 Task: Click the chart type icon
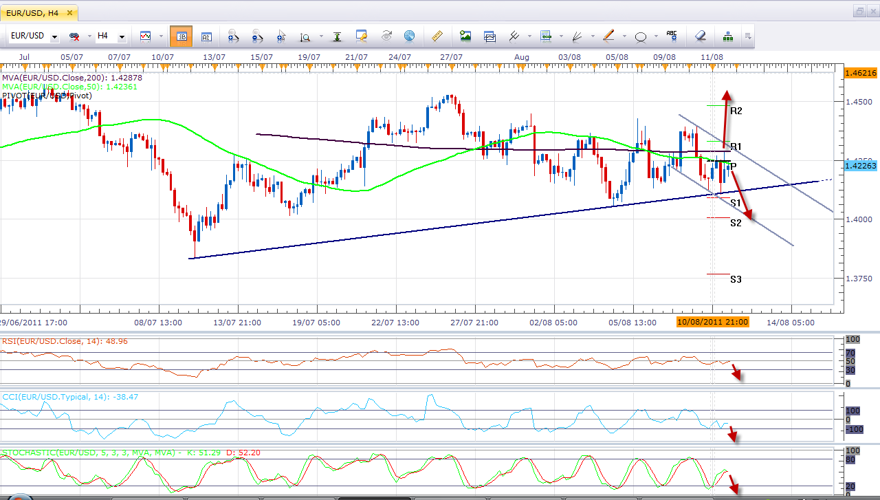(x=146, y=36)
